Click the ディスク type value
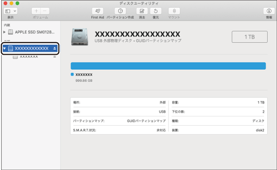Screen dimensions: 277x170 259,121
